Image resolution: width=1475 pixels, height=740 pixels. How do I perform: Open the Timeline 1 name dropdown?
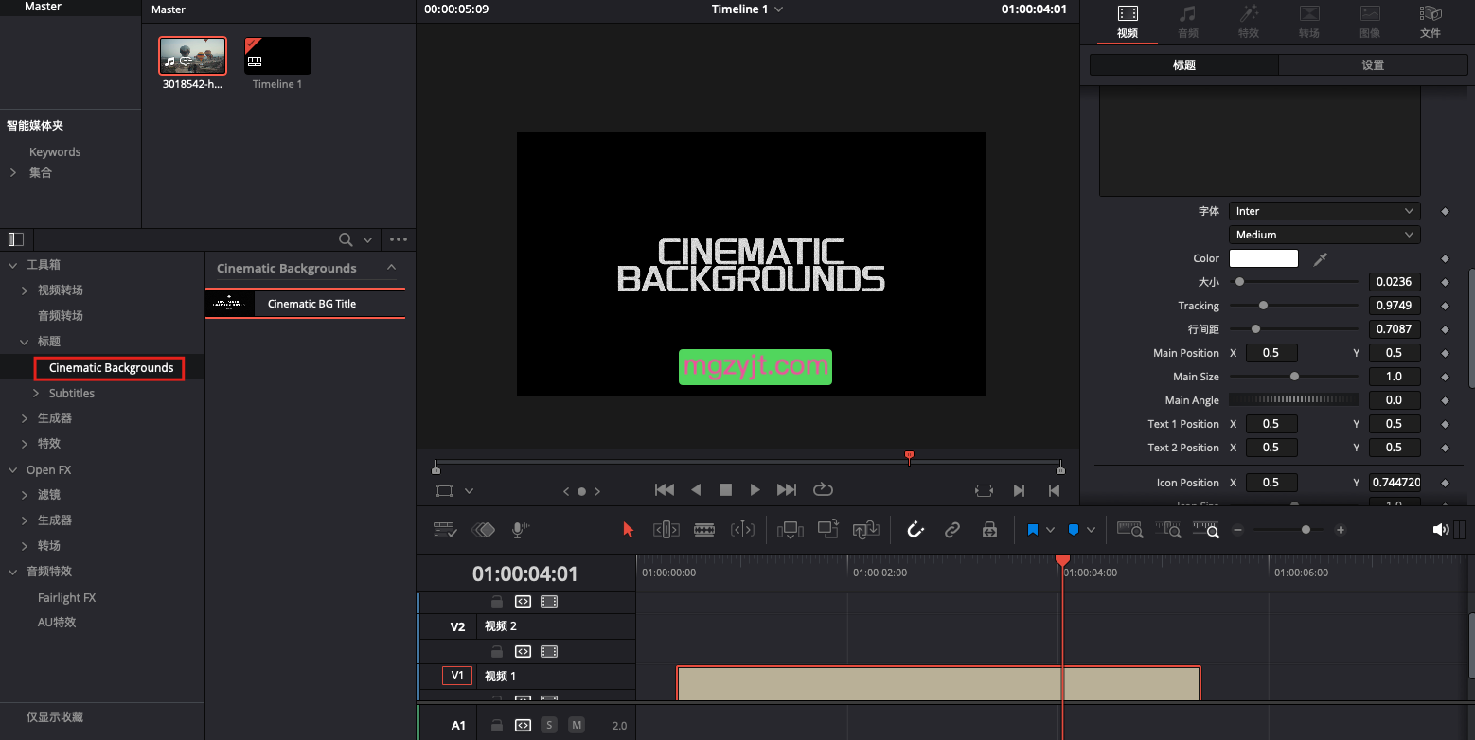[x=778, y=9]
